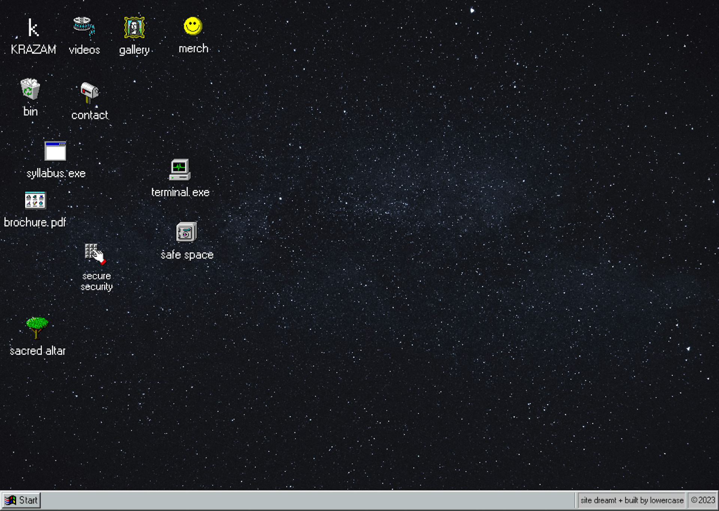Launch syllabus.exe window icon

coord(55,151)
